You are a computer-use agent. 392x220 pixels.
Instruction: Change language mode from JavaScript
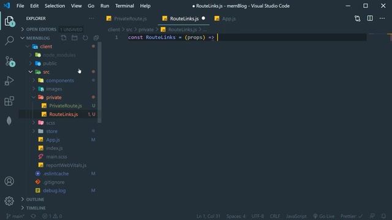tap(296, 216)
